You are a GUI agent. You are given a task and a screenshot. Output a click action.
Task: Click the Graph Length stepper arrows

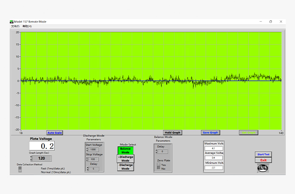tap(31, 158)
